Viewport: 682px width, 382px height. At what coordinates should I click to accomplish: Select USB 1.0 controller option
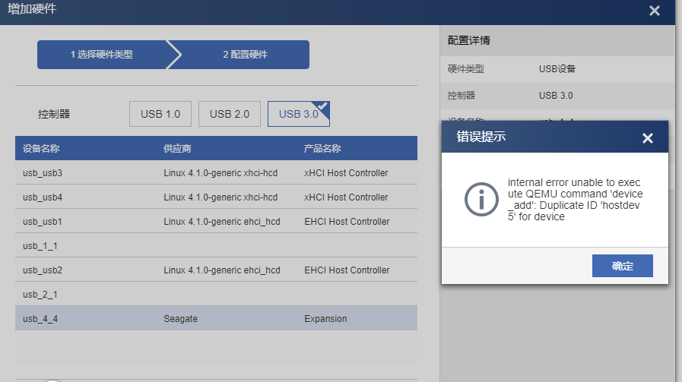(x=160, y=114)
